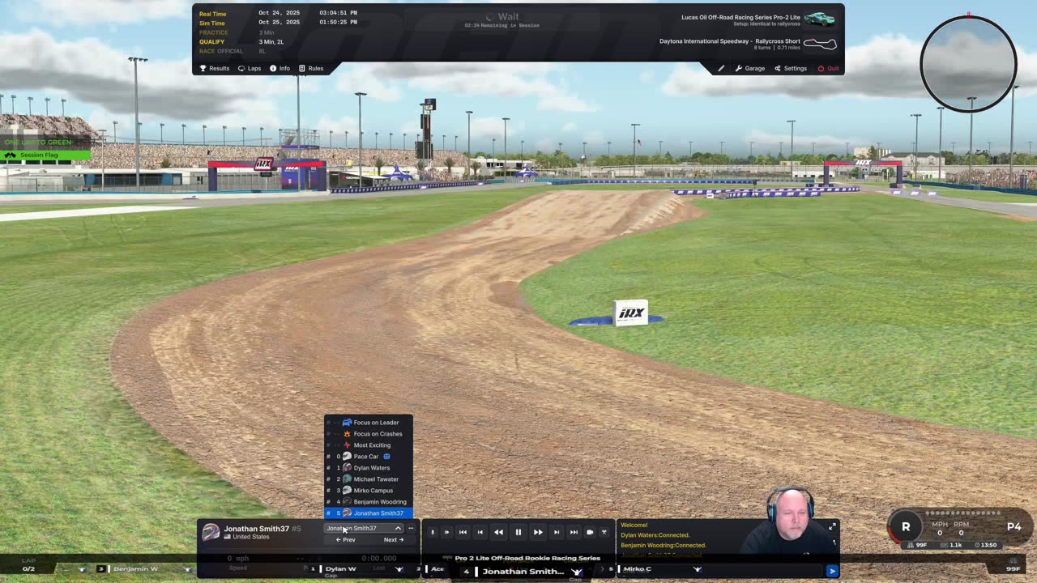This screenshot has width=1037, height=583.
Task: Open the Garage
Action: tap(750, 68)
